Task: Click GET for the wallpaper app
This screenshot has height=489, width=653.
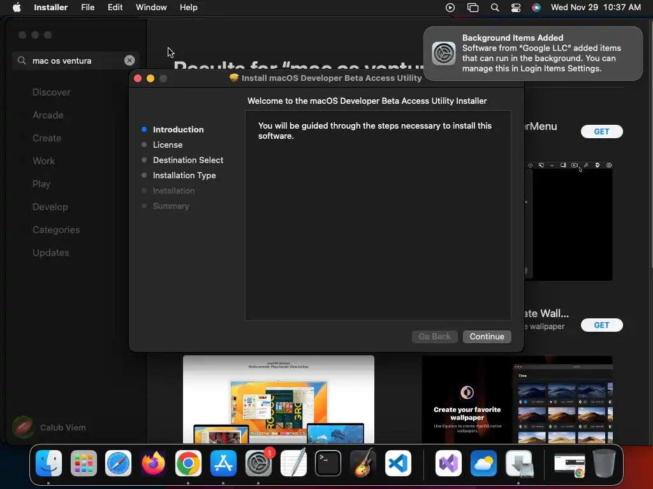Action: (602, 325)
